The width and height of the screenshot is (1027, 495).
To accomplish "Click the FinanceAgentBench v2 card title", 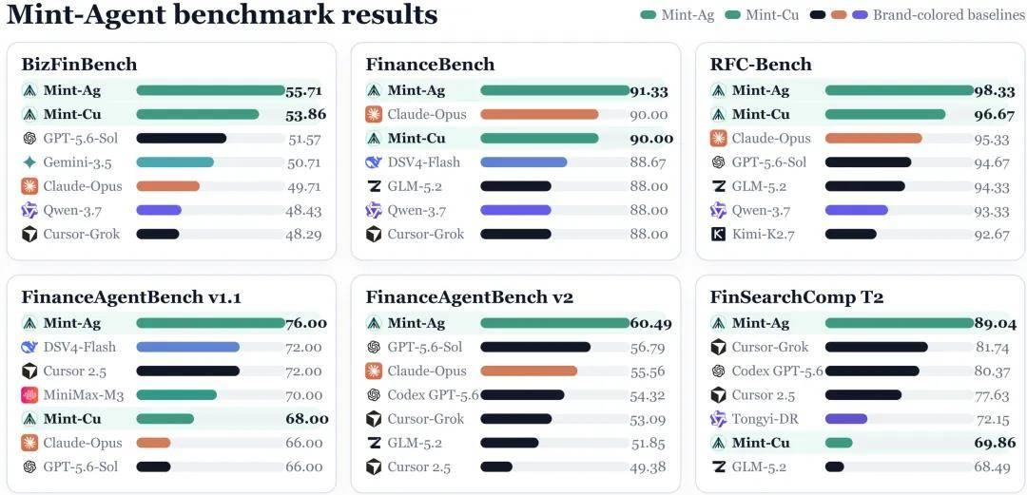I will click(470, 297).
